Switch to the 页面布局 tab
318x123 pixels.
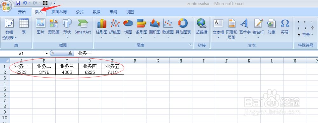click(59, 12)
